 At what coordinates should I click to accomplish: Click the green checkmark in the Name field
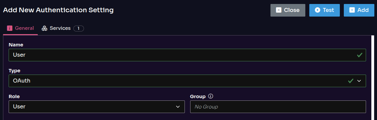pos(359,55)
